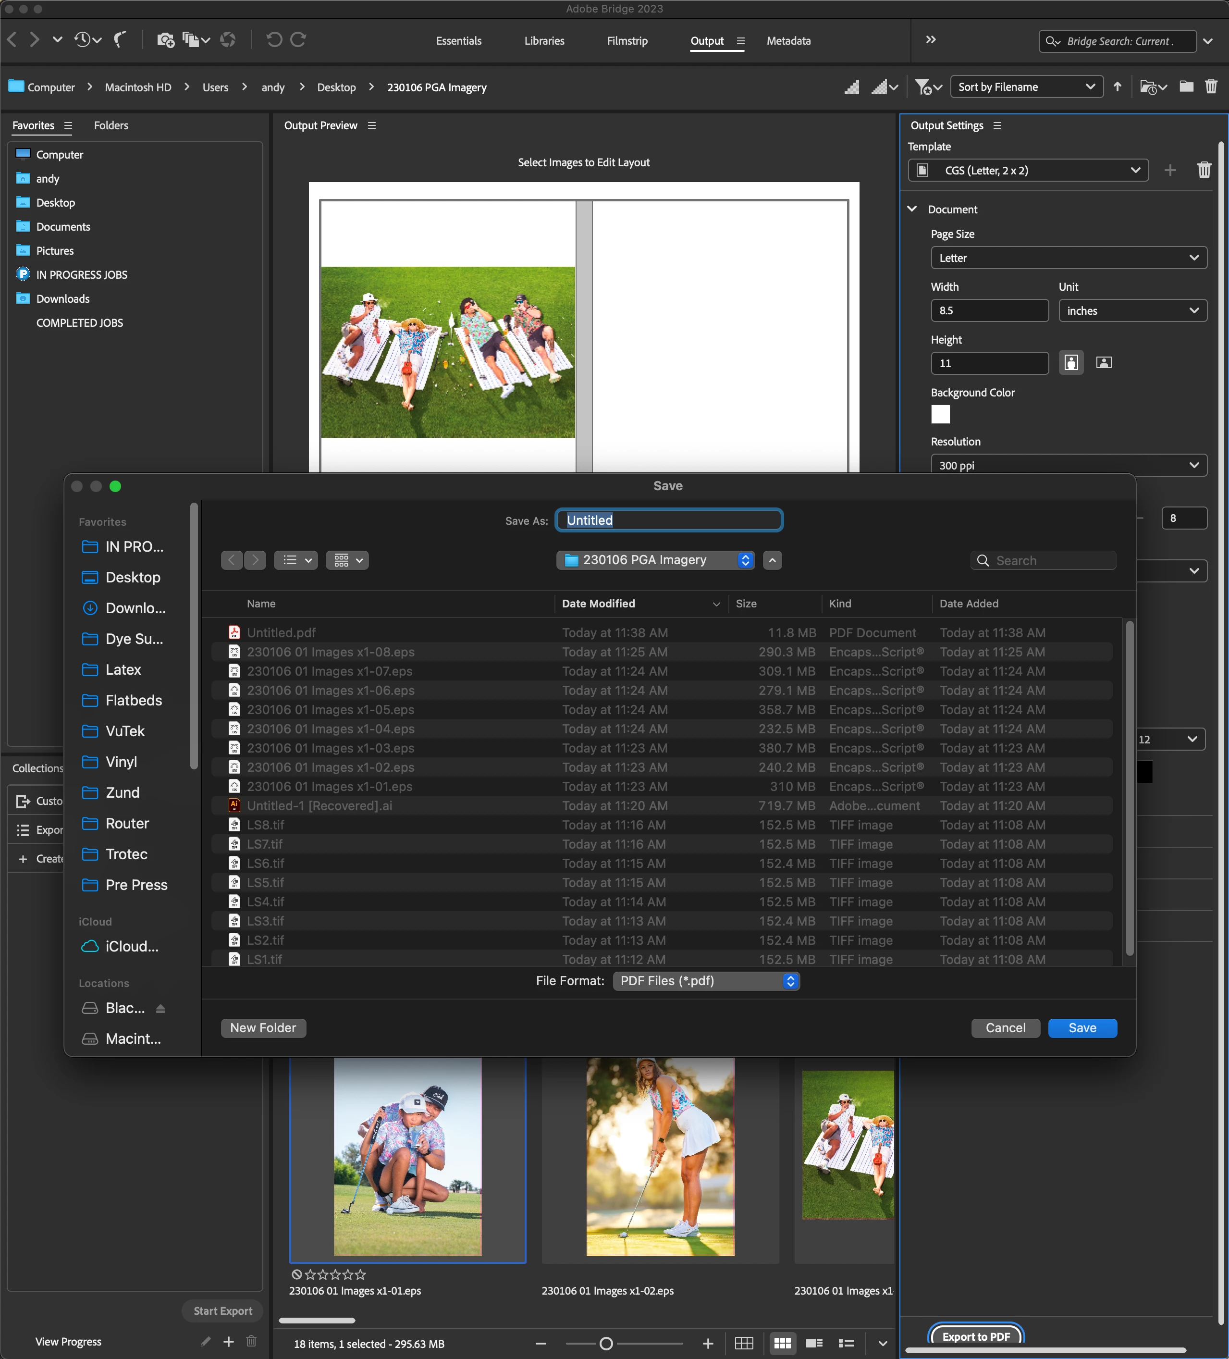The height and width of the screenshot is (1359, 1229).
Task: Rotate 90 degrees counterclockwise icon
Action: click(273, 40)
